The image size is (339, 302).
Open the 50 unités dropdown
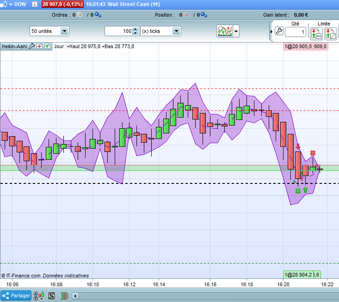(x=49, y=31)
